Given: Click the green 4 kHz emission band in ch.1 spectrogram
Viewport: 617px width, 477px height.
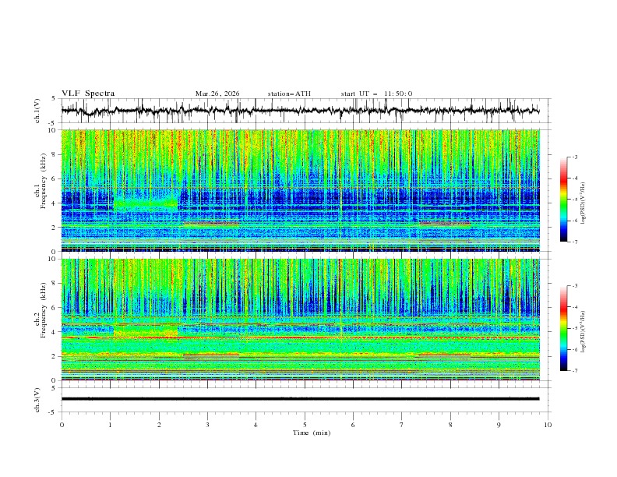Looking at the screenshot, I should point(146,203).
